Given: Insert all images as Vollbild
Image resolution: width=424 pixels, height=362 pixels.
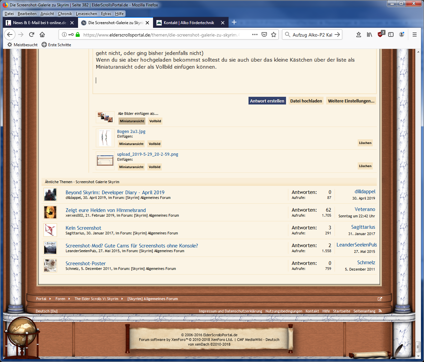Looking at the screenshot, I should click(155, 121).
